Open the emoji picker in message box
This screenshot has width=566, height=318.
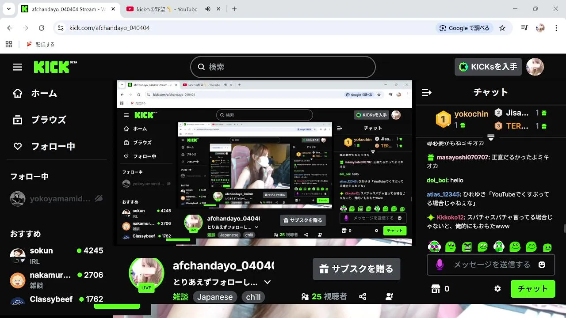point(542,265)
